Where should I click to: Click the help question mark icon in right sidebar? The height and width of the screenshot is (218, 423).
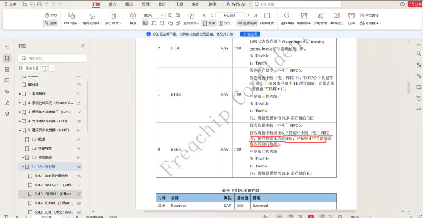(x=419, y=98)
